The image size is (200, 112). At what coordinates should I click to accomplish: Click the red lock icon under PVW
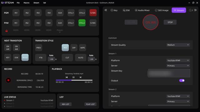[7, 31]
